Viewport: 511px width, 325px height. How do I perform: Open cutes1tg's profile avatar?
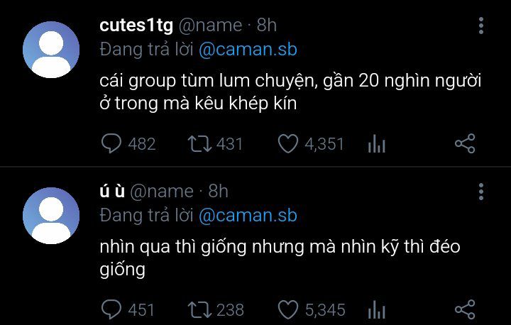[51, 50]
